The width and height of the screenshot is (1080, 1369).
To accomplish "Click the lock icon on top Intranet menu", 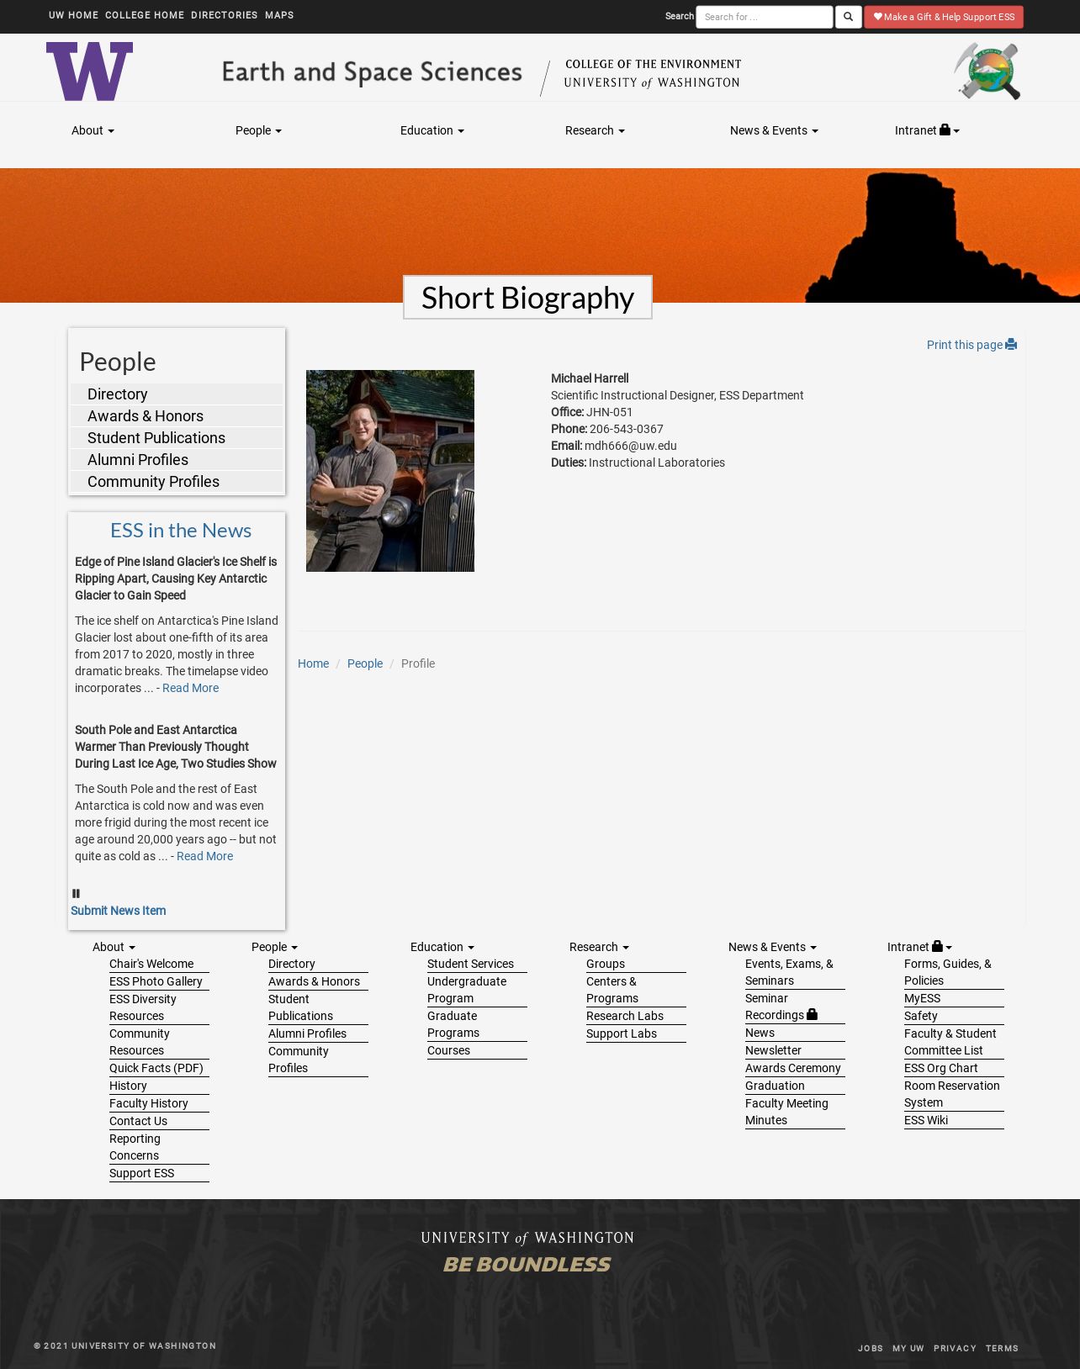I will tap(945, 129).
